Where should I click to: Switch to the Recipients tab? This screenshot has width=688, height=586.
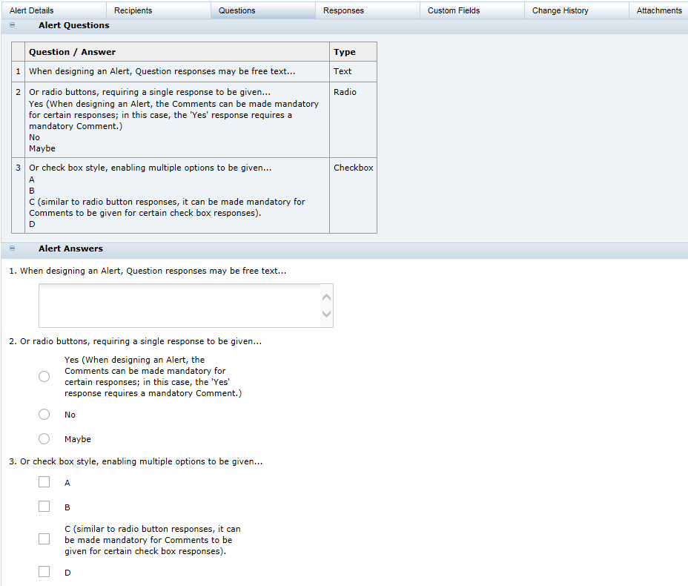click(x=135, y=10)
